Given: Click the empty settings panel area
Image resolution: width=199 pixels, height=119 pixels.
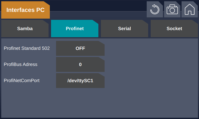Looking at the screenshot, I should 151,78.
